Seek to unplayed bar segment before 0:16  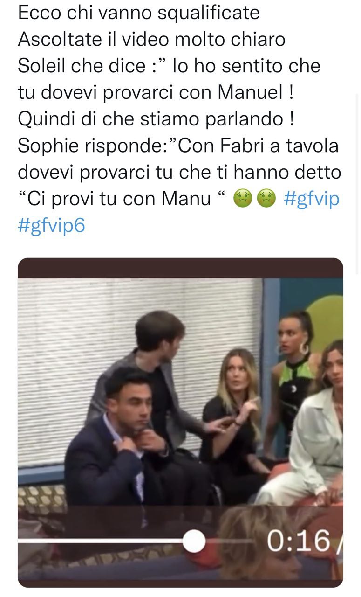pyautogui.click(x=230, y=541)
